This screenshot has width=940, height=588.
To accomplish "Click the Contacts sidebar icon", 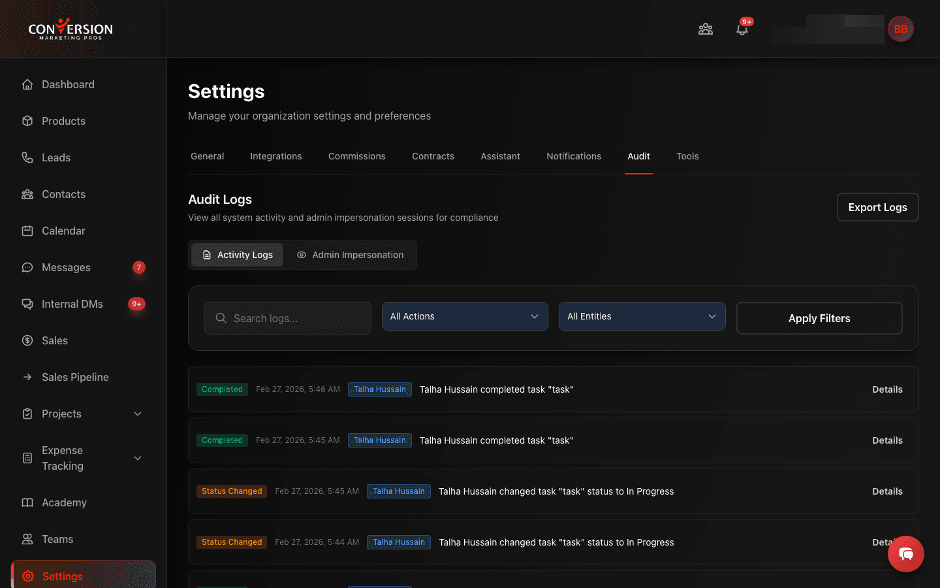I will tap(27, 194).
